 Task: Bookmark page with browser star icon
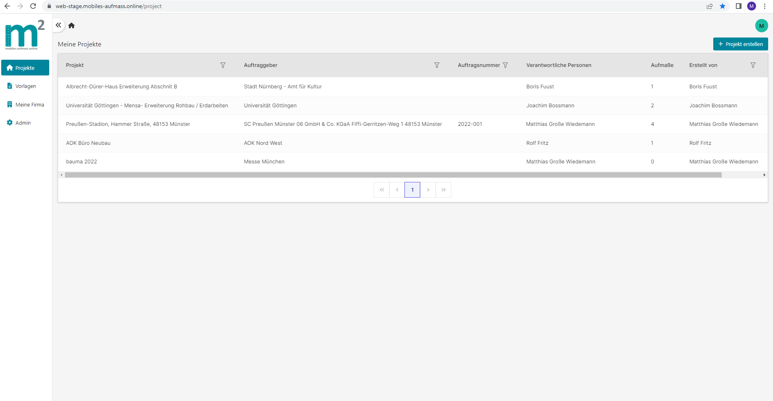[723, 6]
